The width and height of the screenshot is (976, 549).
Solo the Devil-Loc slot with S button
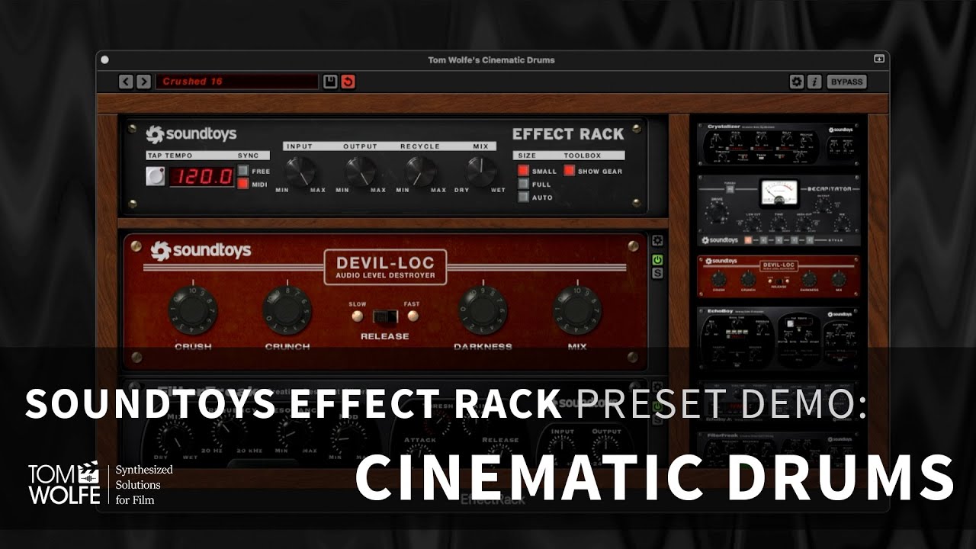click(x=657, y=273)
